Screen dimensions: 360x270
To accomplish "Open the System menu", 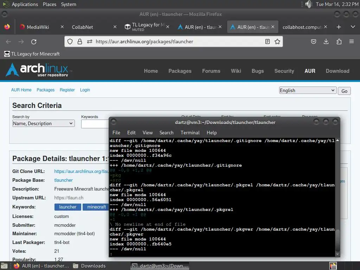I will pyautogui.click(x=69, y=4).
